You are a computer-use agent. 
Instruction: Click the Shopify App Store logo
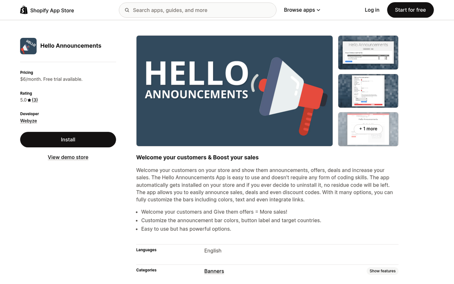coord(47,10)
